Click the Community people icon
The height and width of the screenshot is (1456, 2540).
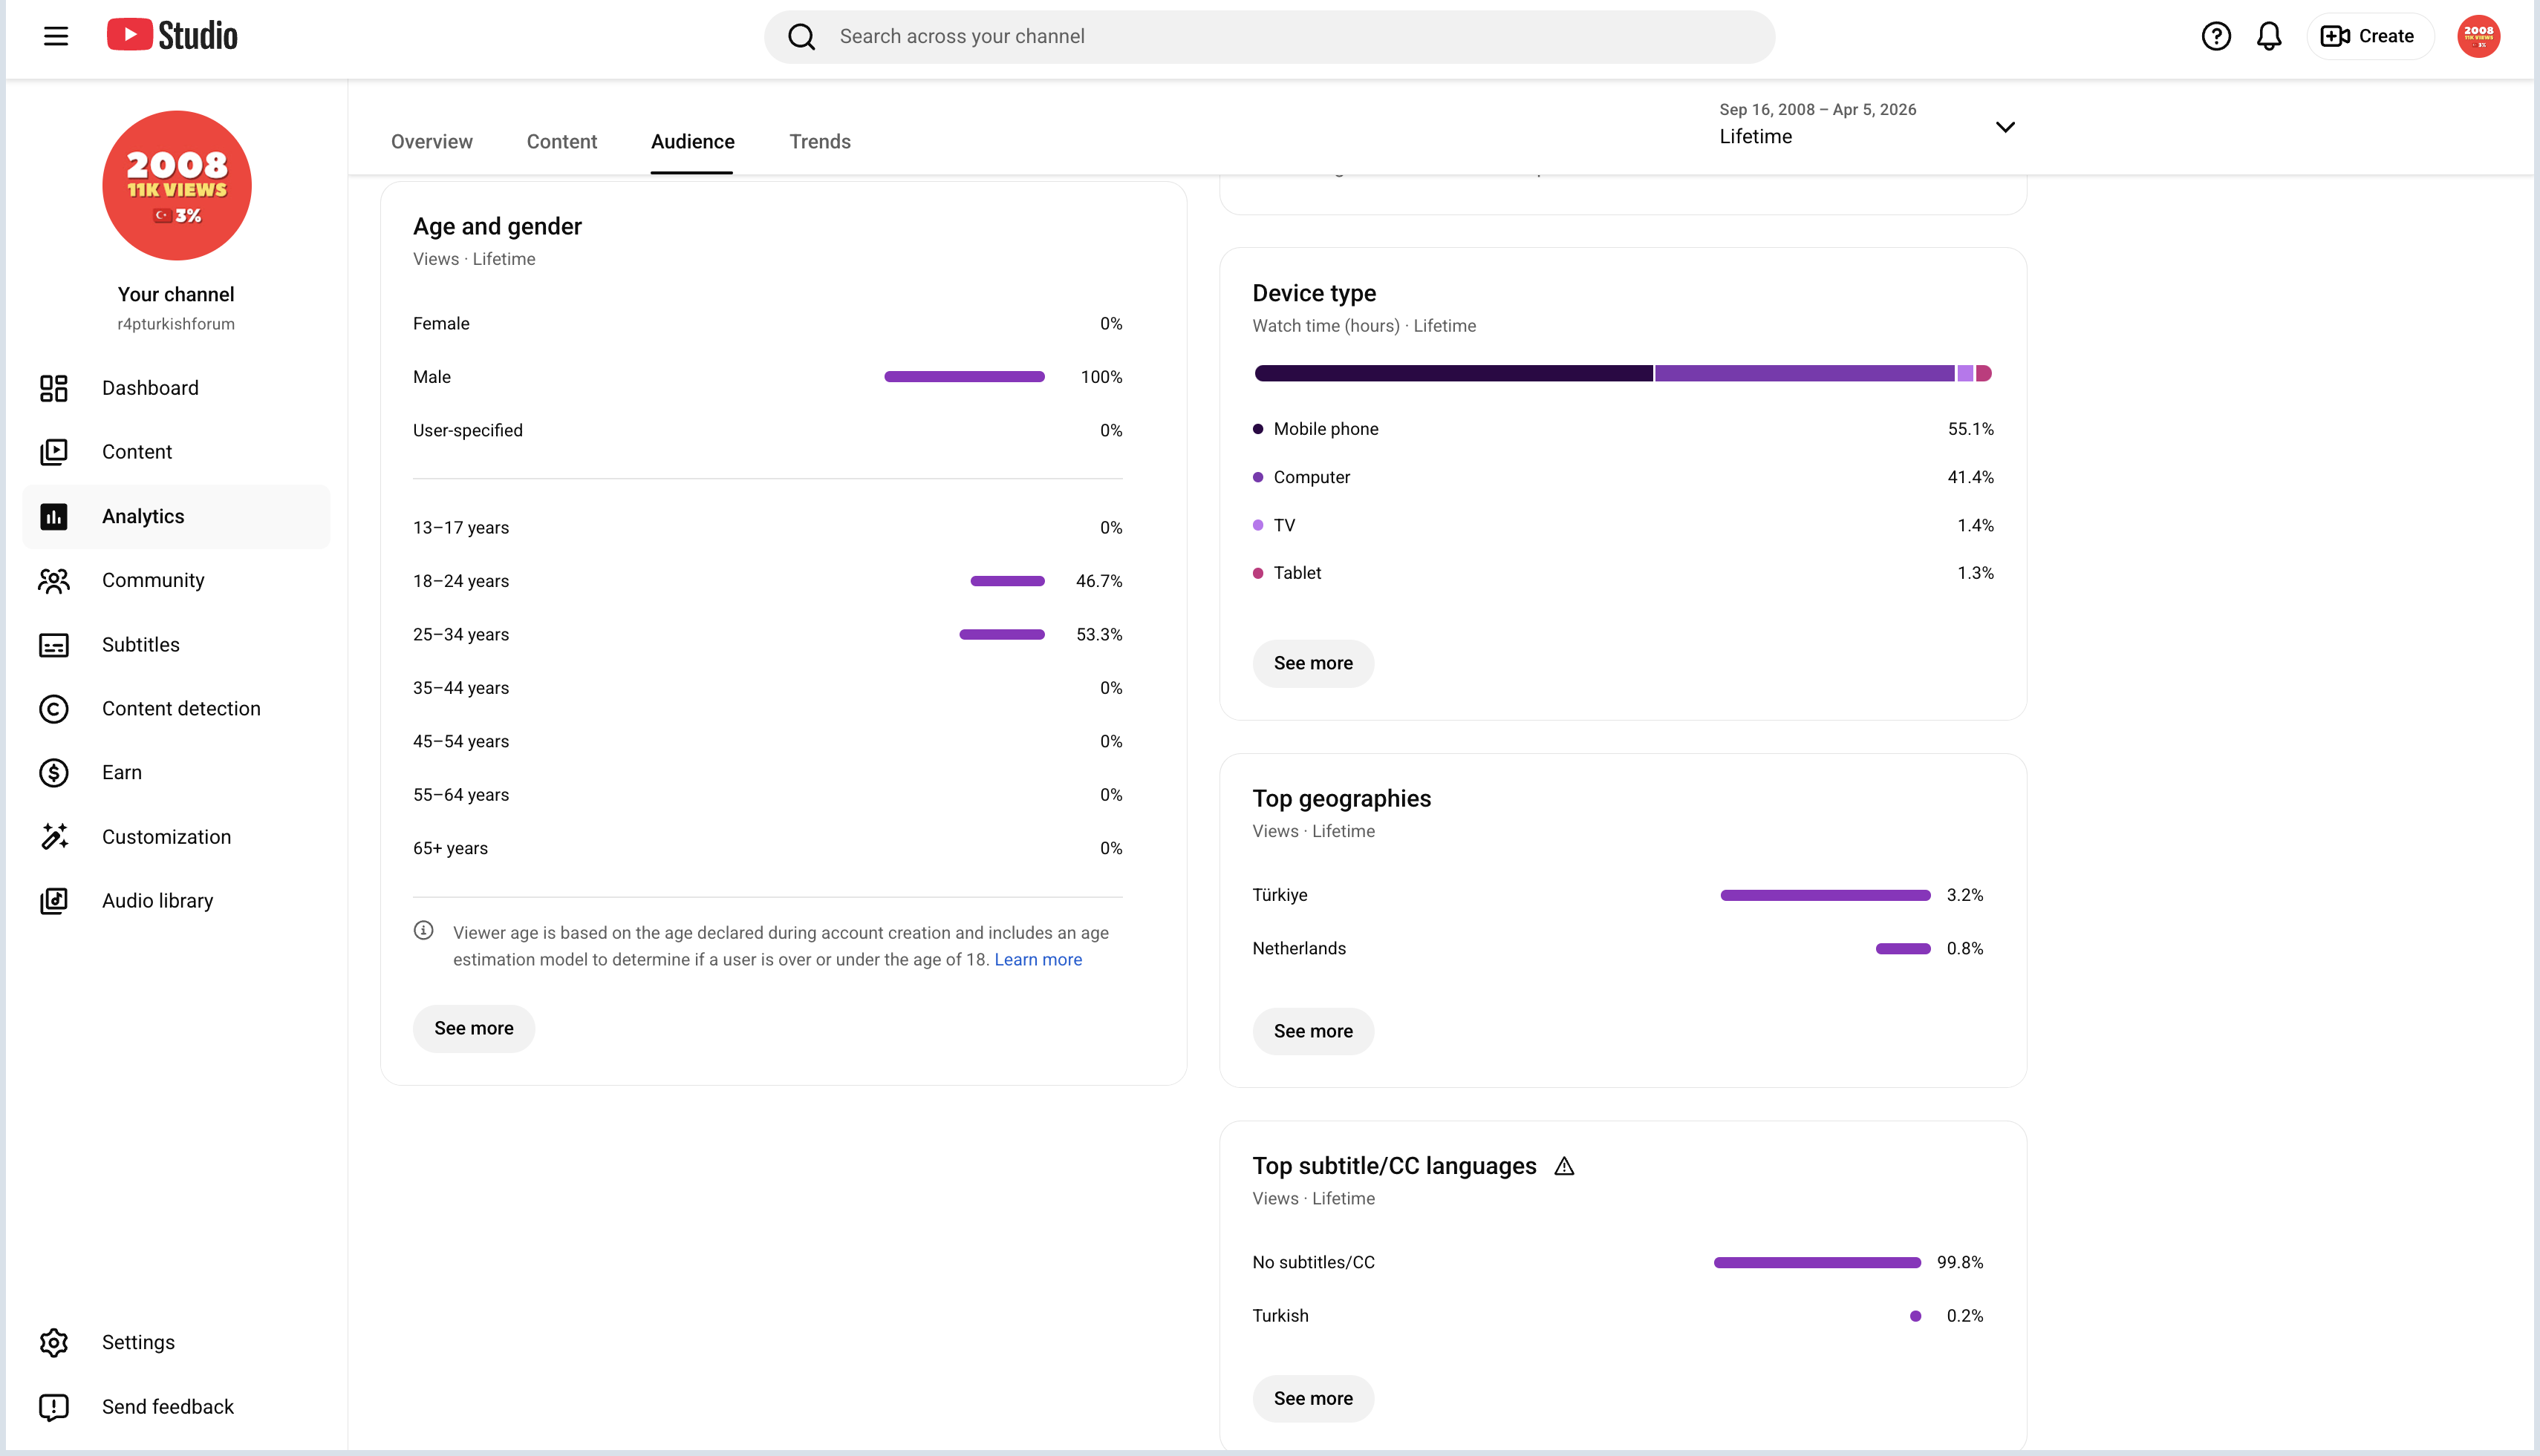(x=54, y=581)
